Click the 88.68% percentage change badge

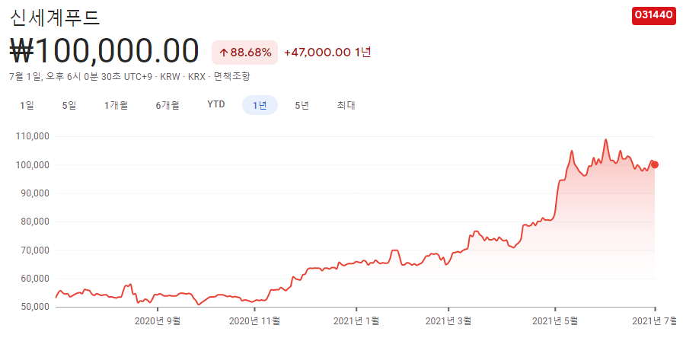coord(245,53)
